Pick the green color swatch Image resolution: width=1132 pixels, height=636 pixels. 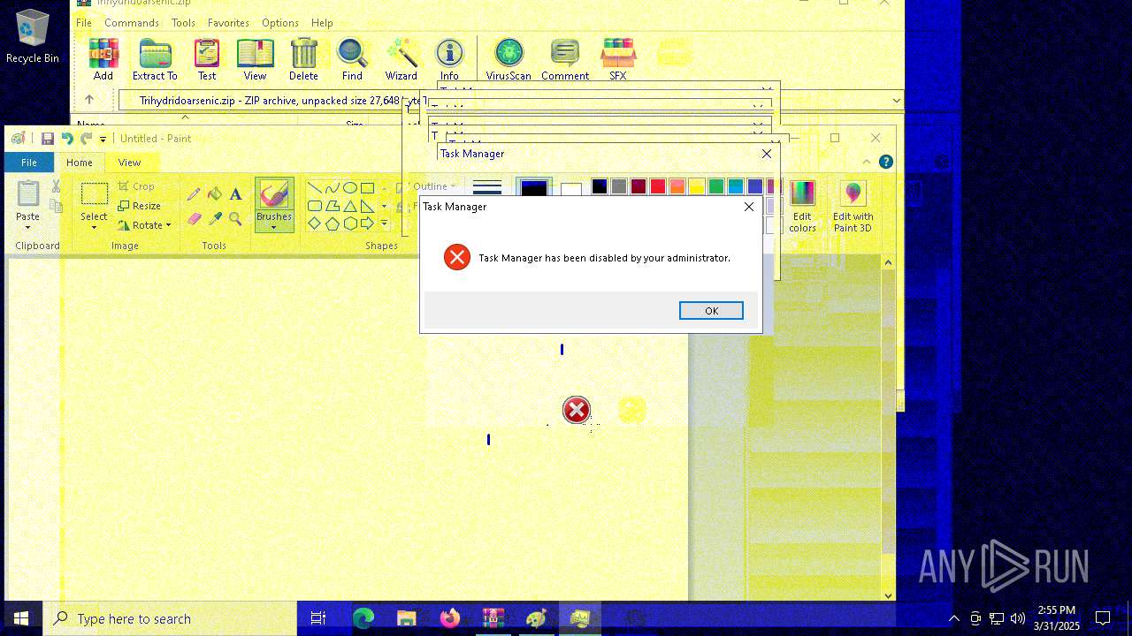[x=716, y=186]
